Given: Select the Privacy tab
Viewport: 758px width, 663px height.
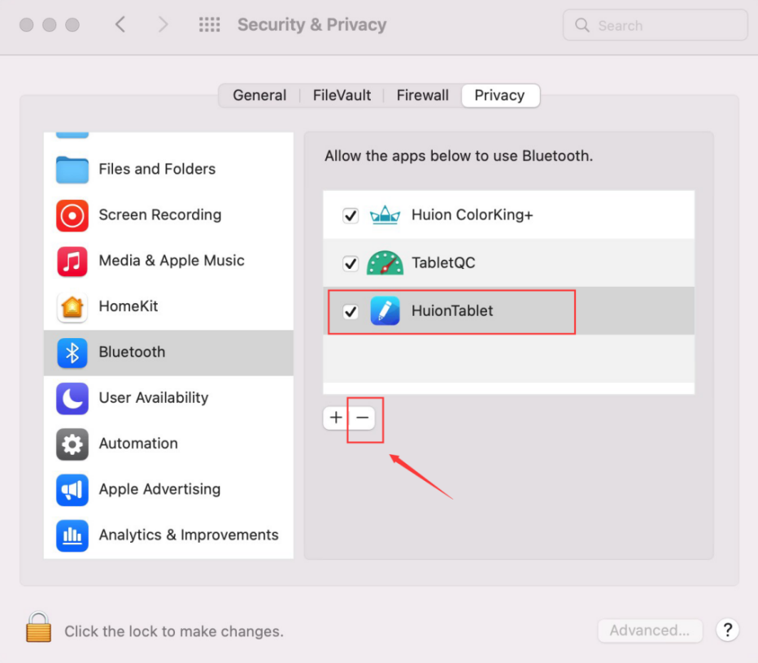Looking at the screenshot, I should point(500,96).
